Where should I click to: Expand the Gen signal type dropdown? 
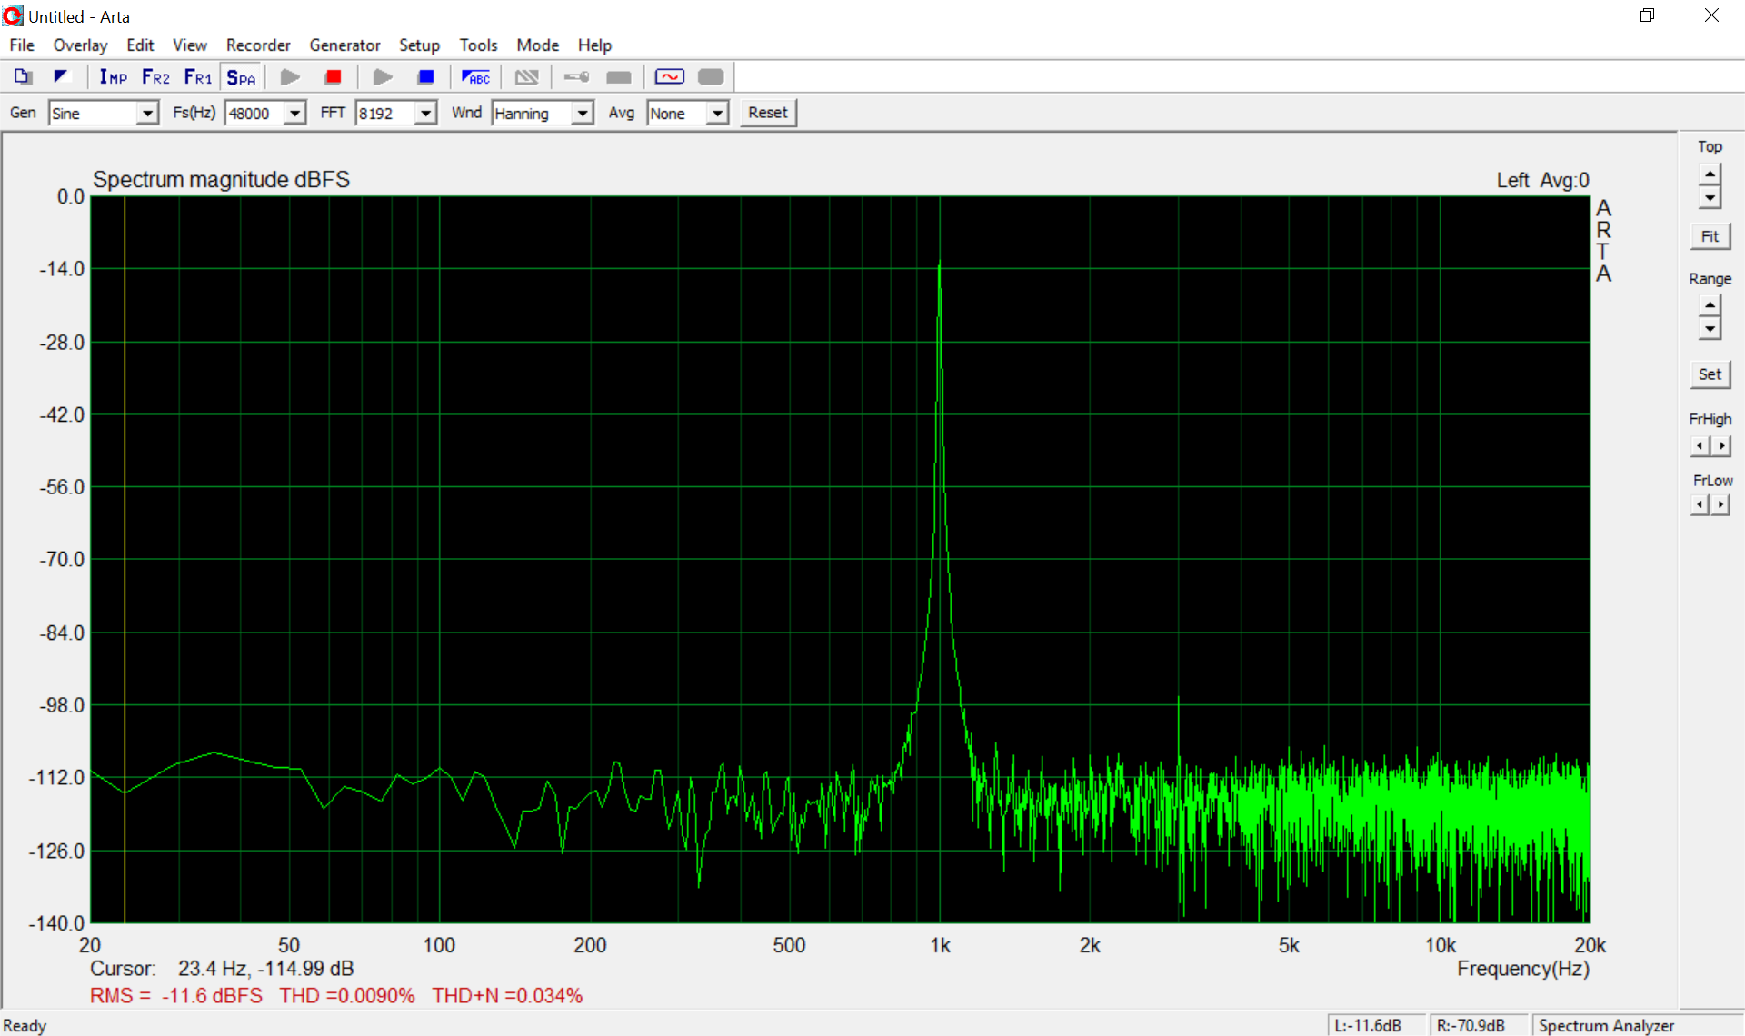coord(146,113)
